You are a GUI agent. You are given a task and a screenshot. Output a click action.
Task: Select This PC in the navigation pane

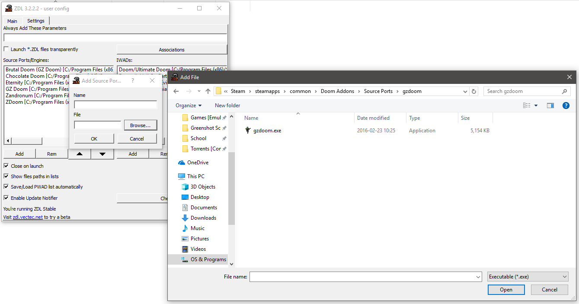(x=195, y=176)
